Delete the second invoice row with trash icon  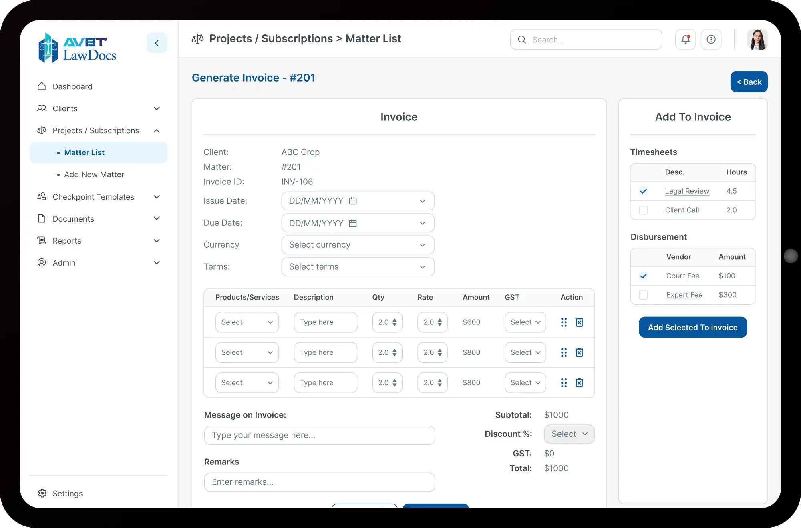click(x=579, y=352)
